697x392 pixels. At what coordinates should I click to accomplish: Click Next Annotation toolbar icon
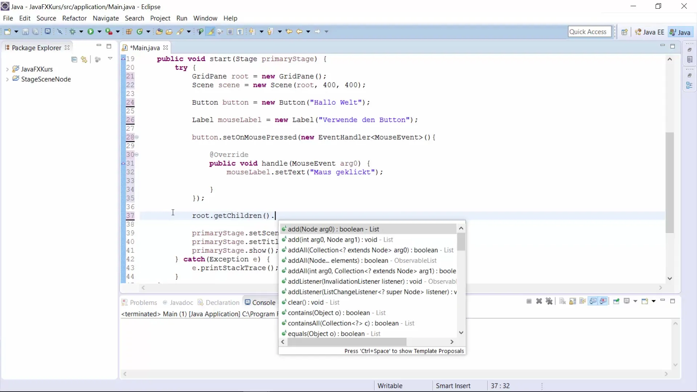point(252,32)
